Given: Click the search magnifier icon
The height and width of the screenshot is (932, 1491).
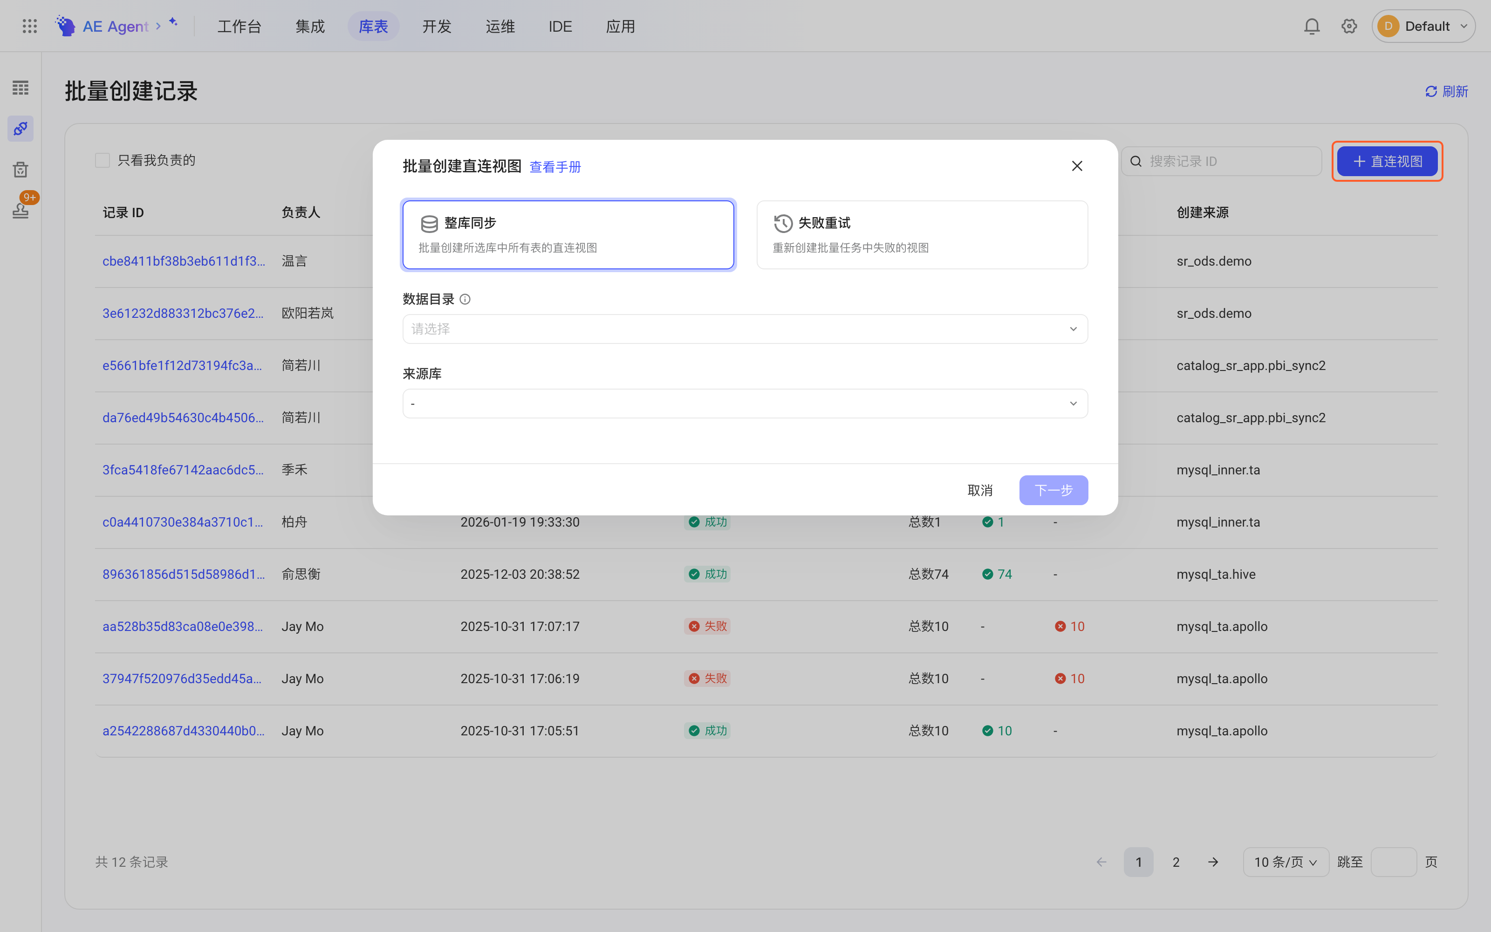Looking at the screenshot, I should pos(1136,161).
